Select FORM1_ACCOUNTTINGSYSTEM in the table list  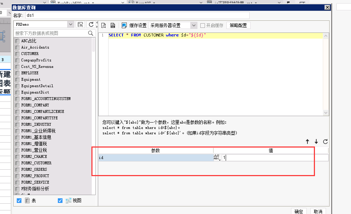46,99
